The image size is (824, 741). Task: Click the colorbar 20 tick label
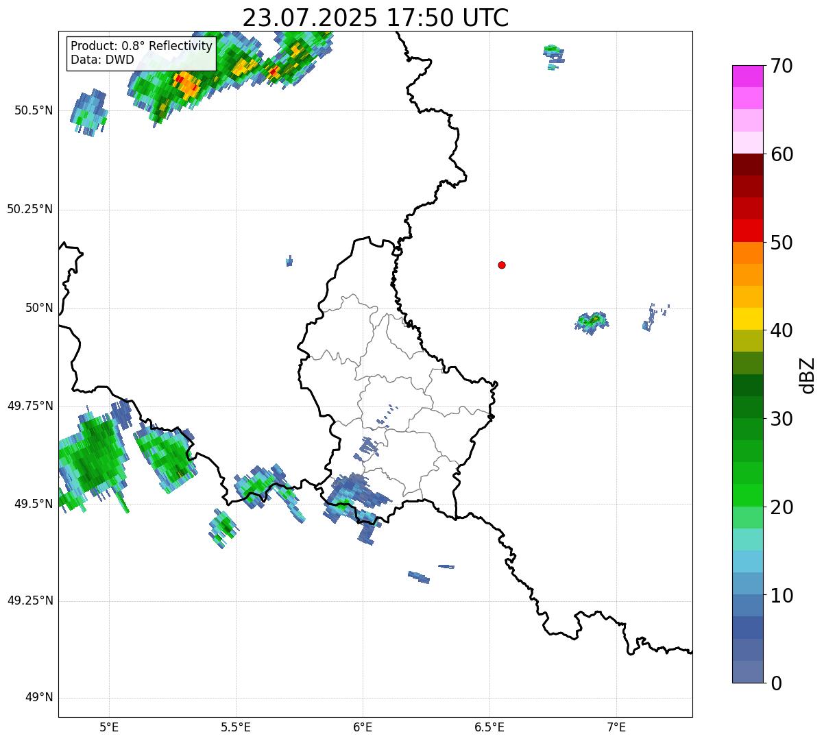click(x=781, y=507)
